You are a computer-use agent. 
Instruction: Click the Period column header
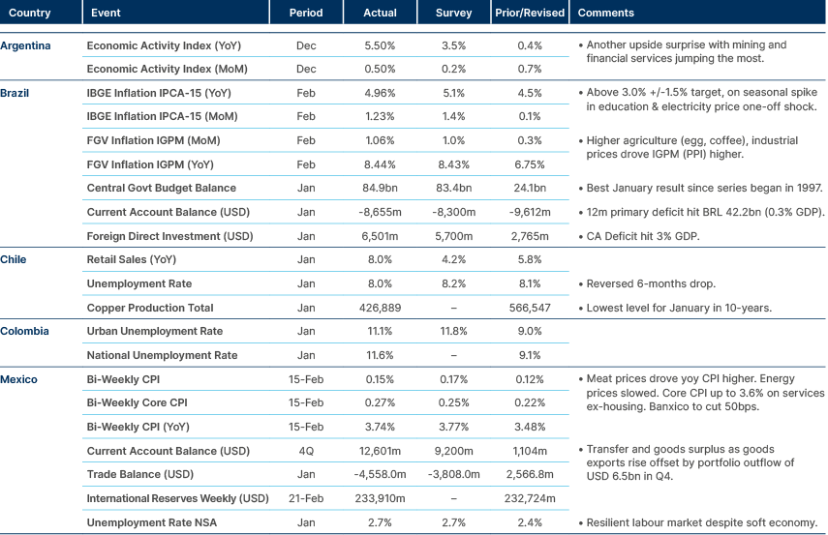point(306,14)
